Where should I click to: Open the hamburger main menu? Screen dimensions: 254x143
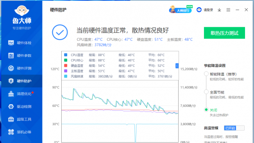pos(229,10)
